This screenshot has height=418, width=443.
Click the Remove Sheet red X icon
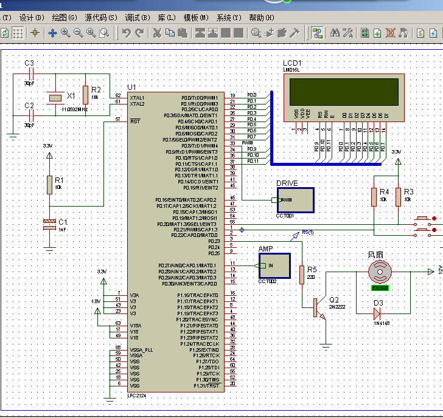click(391, 33)
